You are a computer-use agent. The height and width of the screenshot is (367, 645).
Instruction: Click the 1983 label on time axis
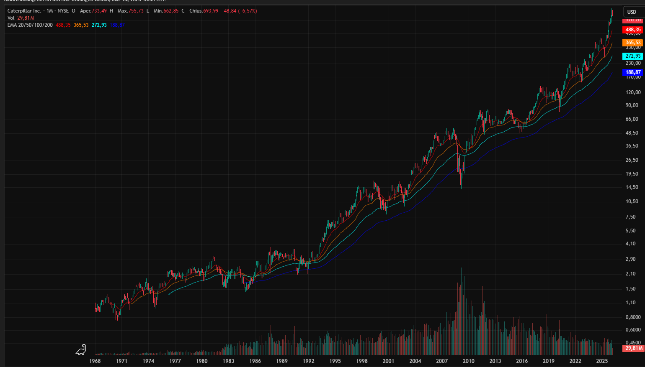point(228,361)
